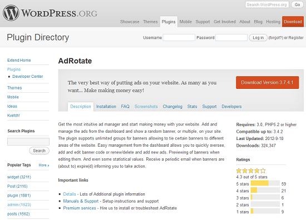View the Screenshots tab
This screenshot has width=306, height=220.
click(146, 107)
